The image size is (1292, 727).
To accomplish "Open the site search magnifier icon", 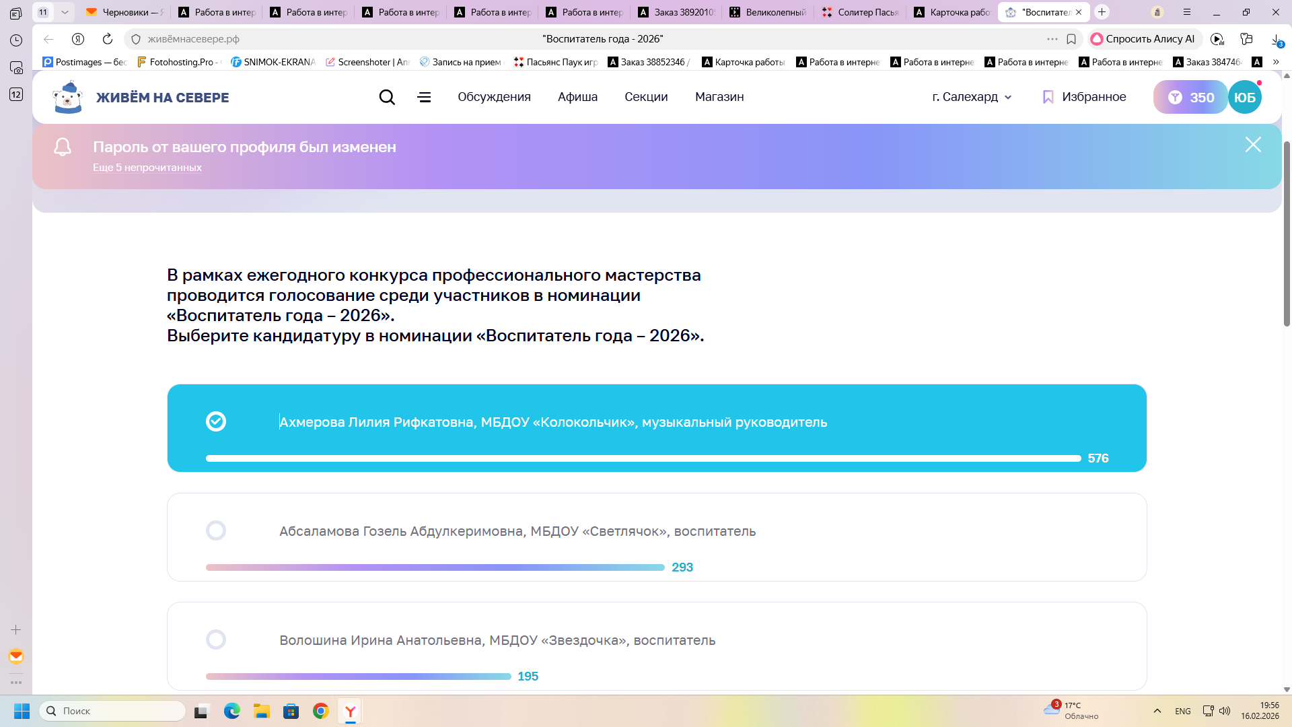I will 387,97.
